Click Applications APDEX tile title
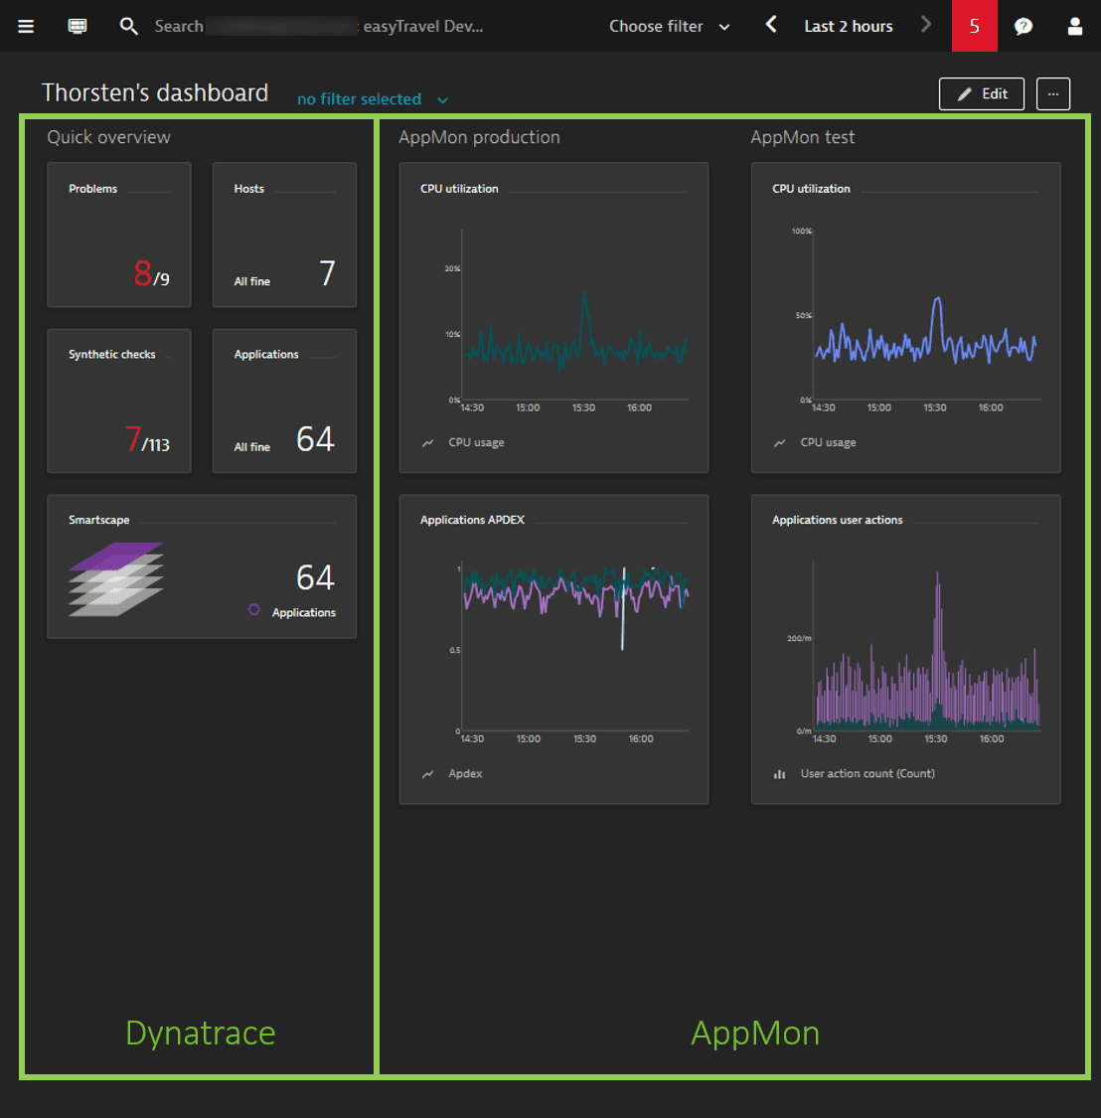This screenshot has height=1118, width=1101. point(472,520)
